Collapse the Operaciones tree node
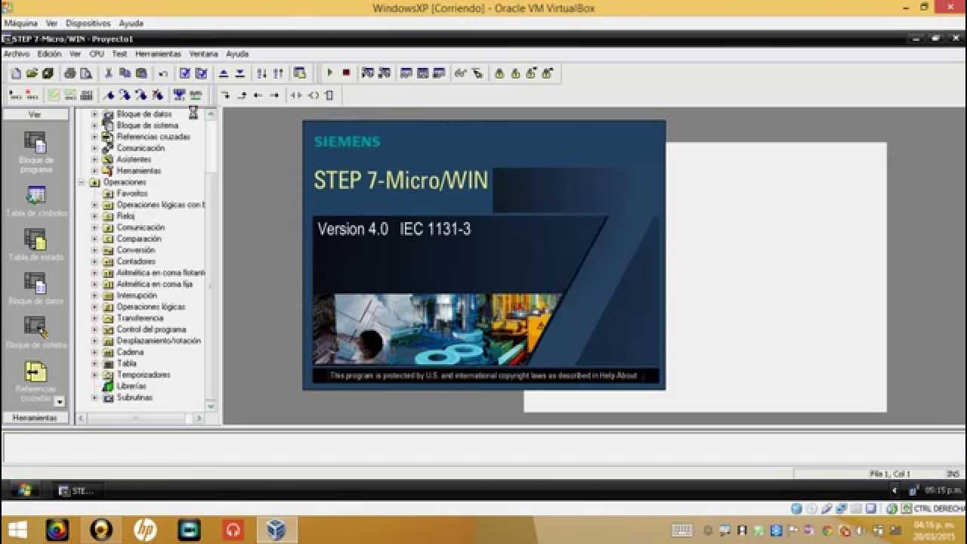967x544 pixels. click(x=82, y=182)
